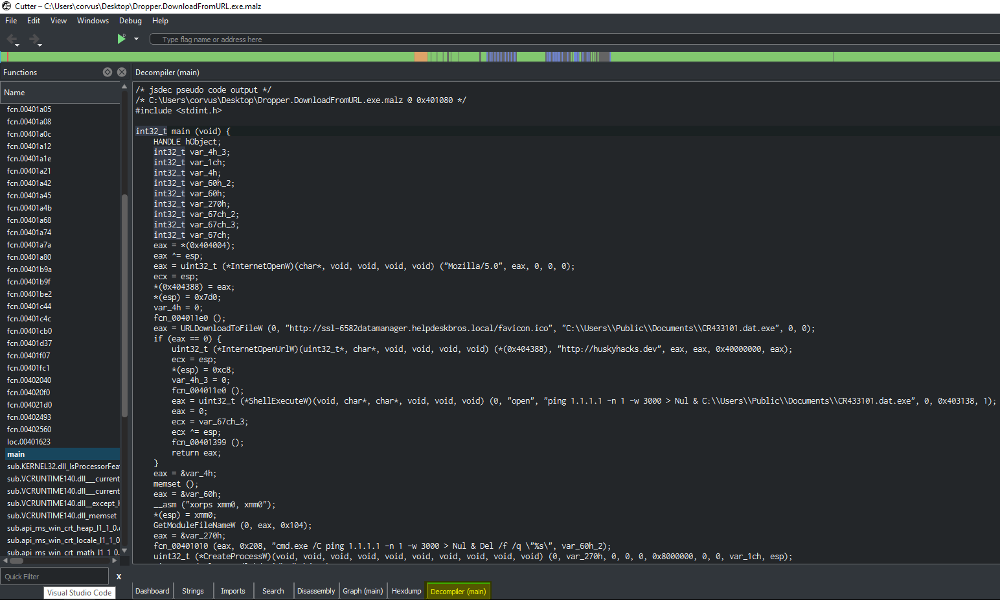The image size is (1000, 600).
Task: Select the main function in the list
Action: (x=62, y=454)
